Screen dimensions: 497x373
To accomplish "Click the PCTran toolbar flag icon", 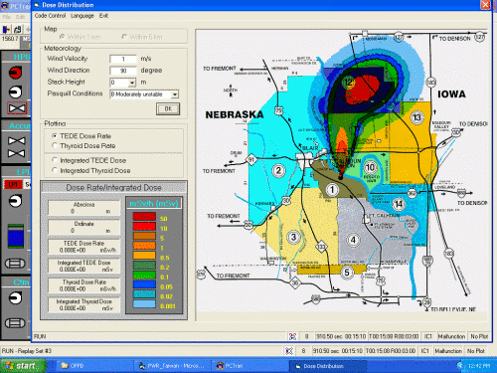I will pos(6,30).
